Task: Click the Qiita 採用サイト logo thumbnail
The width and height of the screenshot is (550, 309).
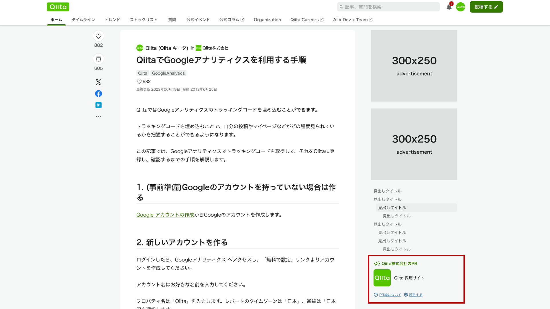Action: pos(382,278)
